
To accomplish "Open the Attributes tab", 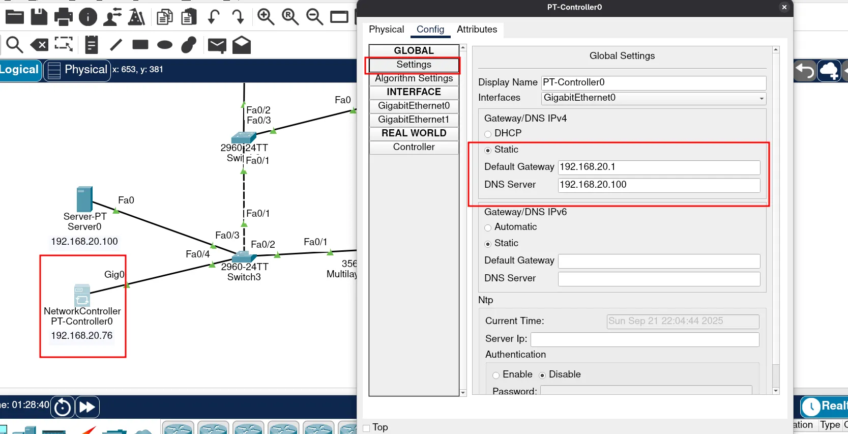I will tap(477, 30).
